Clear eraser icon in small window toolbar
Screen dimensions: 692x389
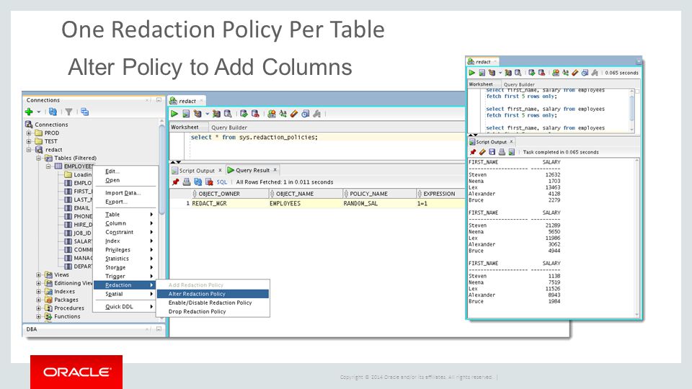pyautogui.click(x=575, y=72)
